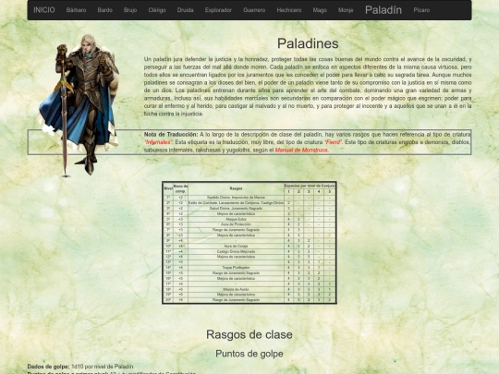
Task: Click 'Mejora de Auras' table row
Action: point(236,289)
